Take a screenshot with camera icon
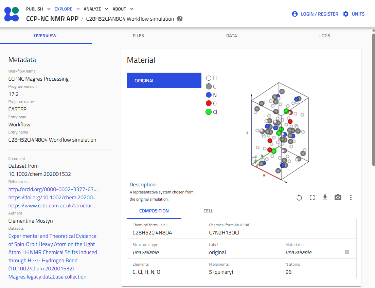Viewport: 375px width, 288px height. [338, 198]
